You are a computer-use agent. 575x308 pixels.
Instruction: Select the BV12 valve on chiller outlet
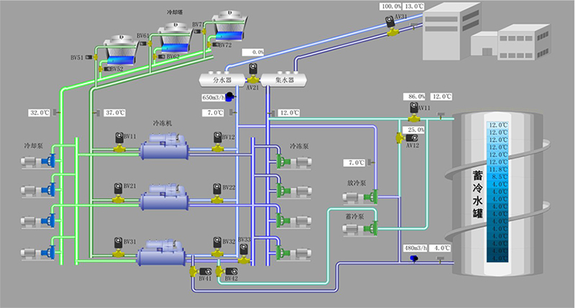(x=216, y=139)
